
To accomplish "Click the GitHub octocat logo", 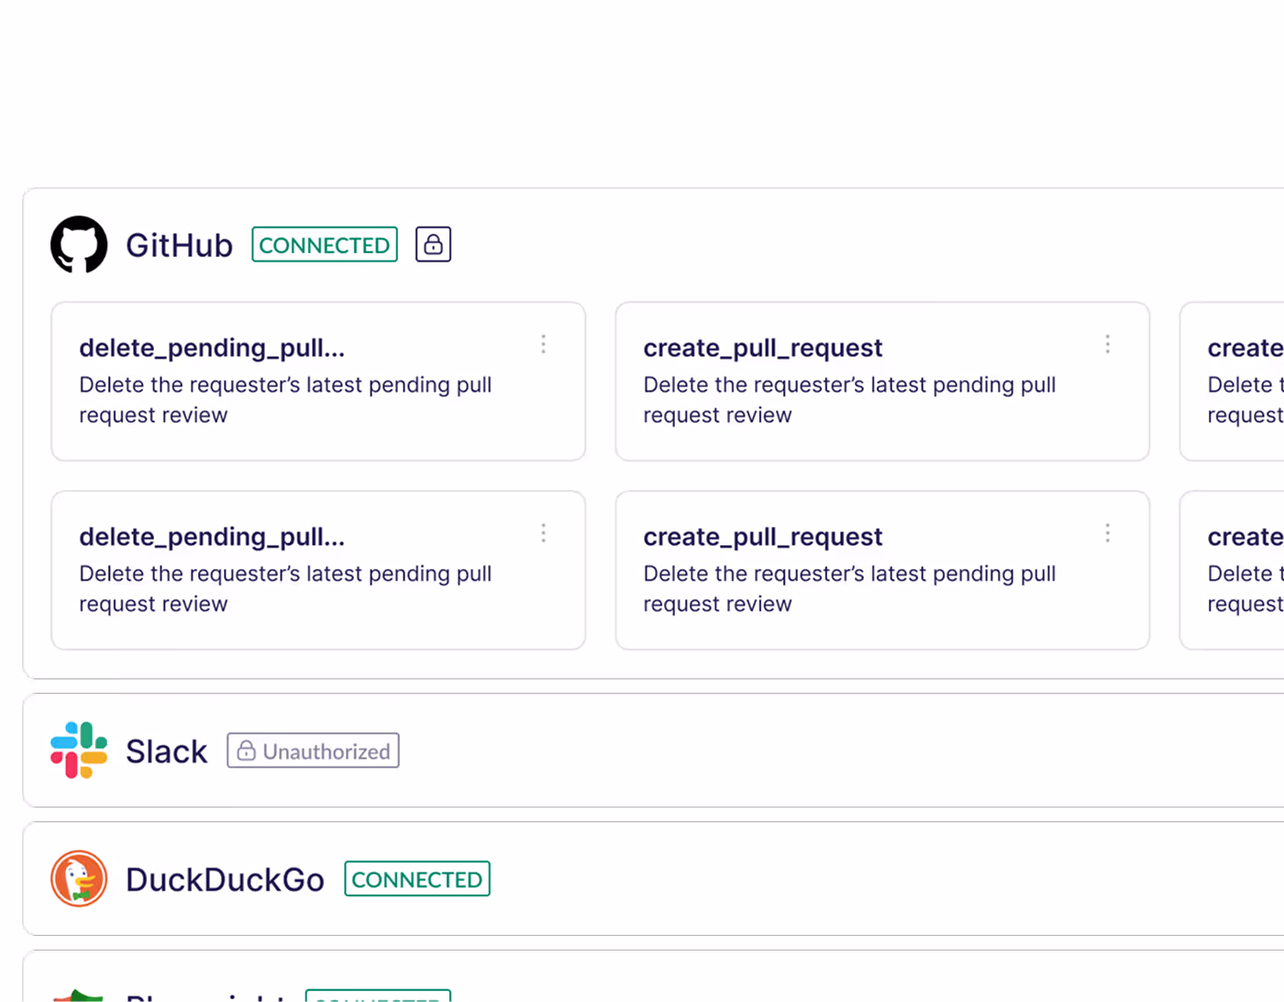I will 79,244.
